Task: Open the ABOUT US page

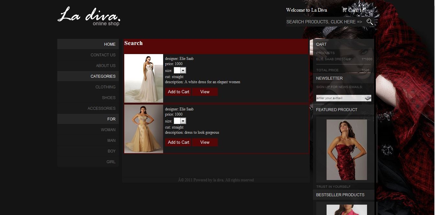Action: (106, 65)
